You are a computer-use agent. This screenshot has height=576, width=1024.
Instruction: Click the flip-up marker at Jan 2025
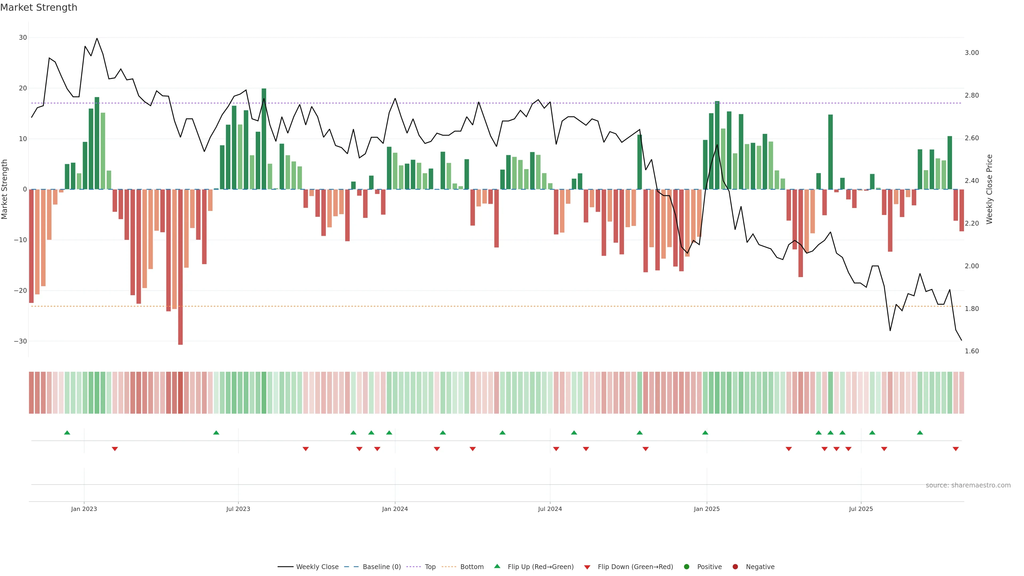705,433
